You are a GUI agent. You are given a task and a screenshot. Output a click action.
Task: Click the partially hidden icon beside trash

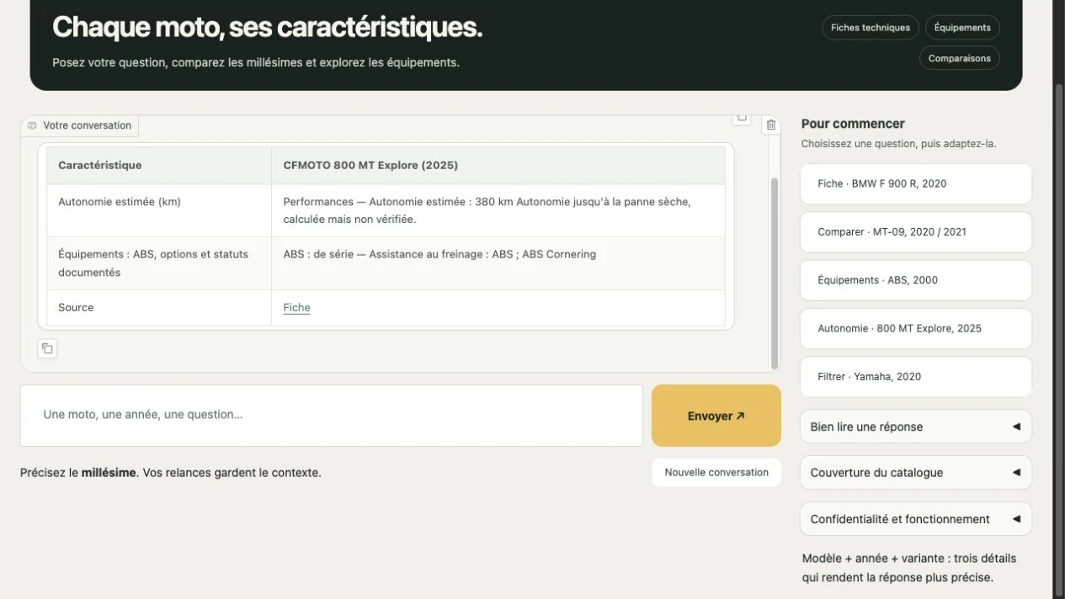741,118
